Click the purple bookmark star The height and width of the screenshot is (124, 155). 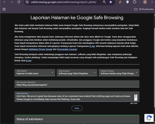111,2
